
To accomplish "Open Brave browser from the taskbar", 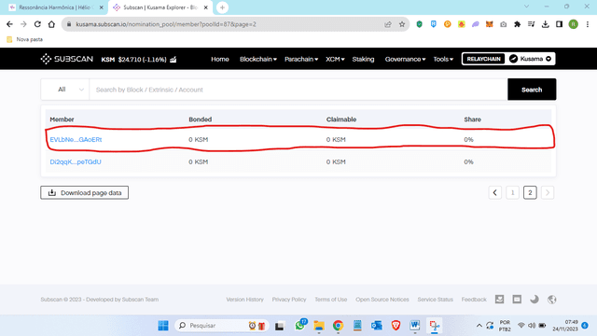I will coord(396,326).
